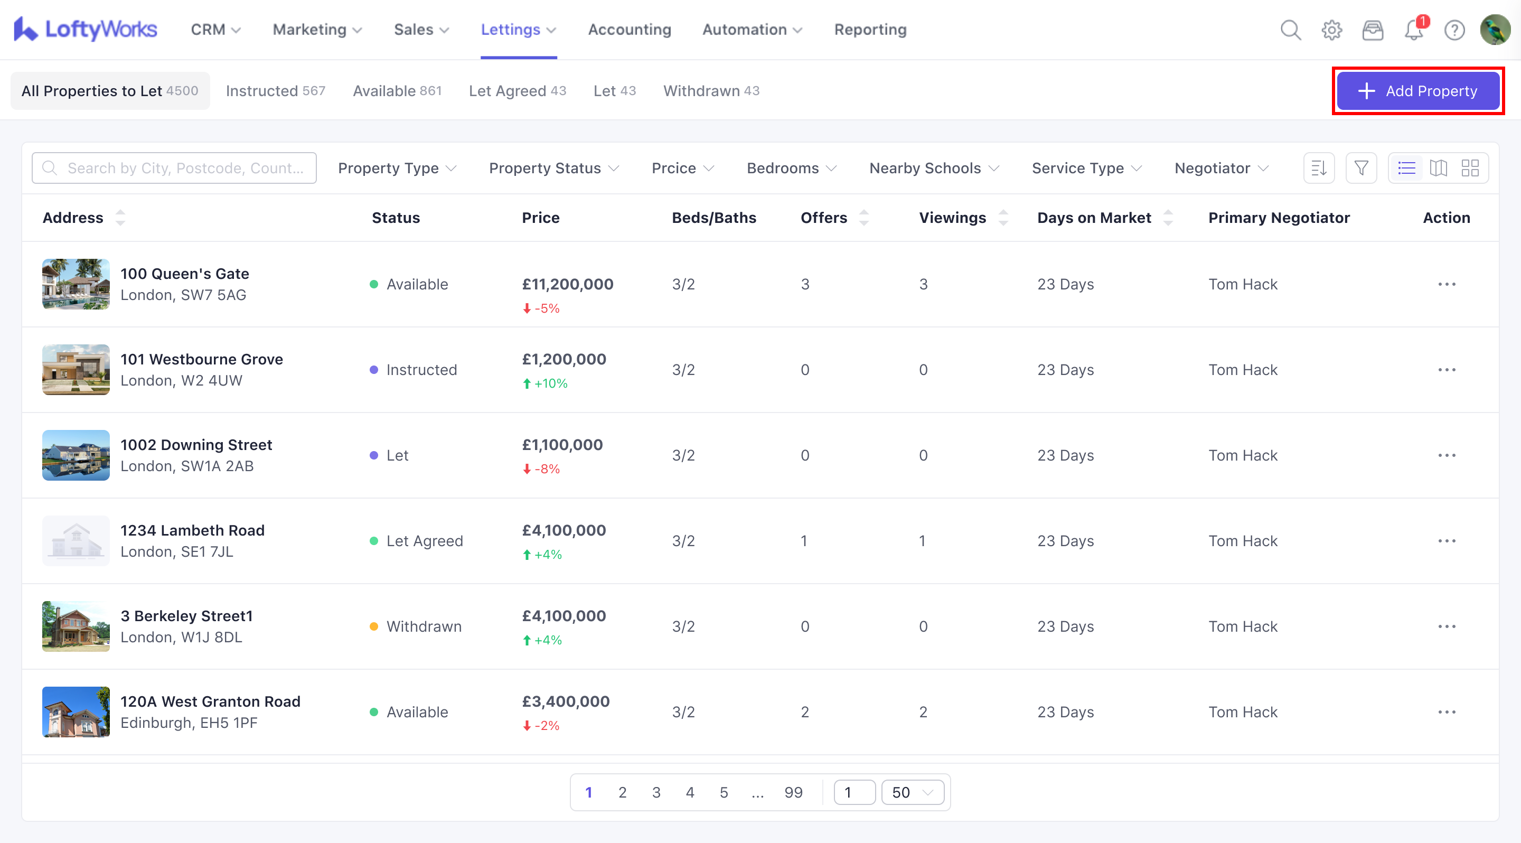
Task: Go to page 3 in pagination
Action: 656,792
